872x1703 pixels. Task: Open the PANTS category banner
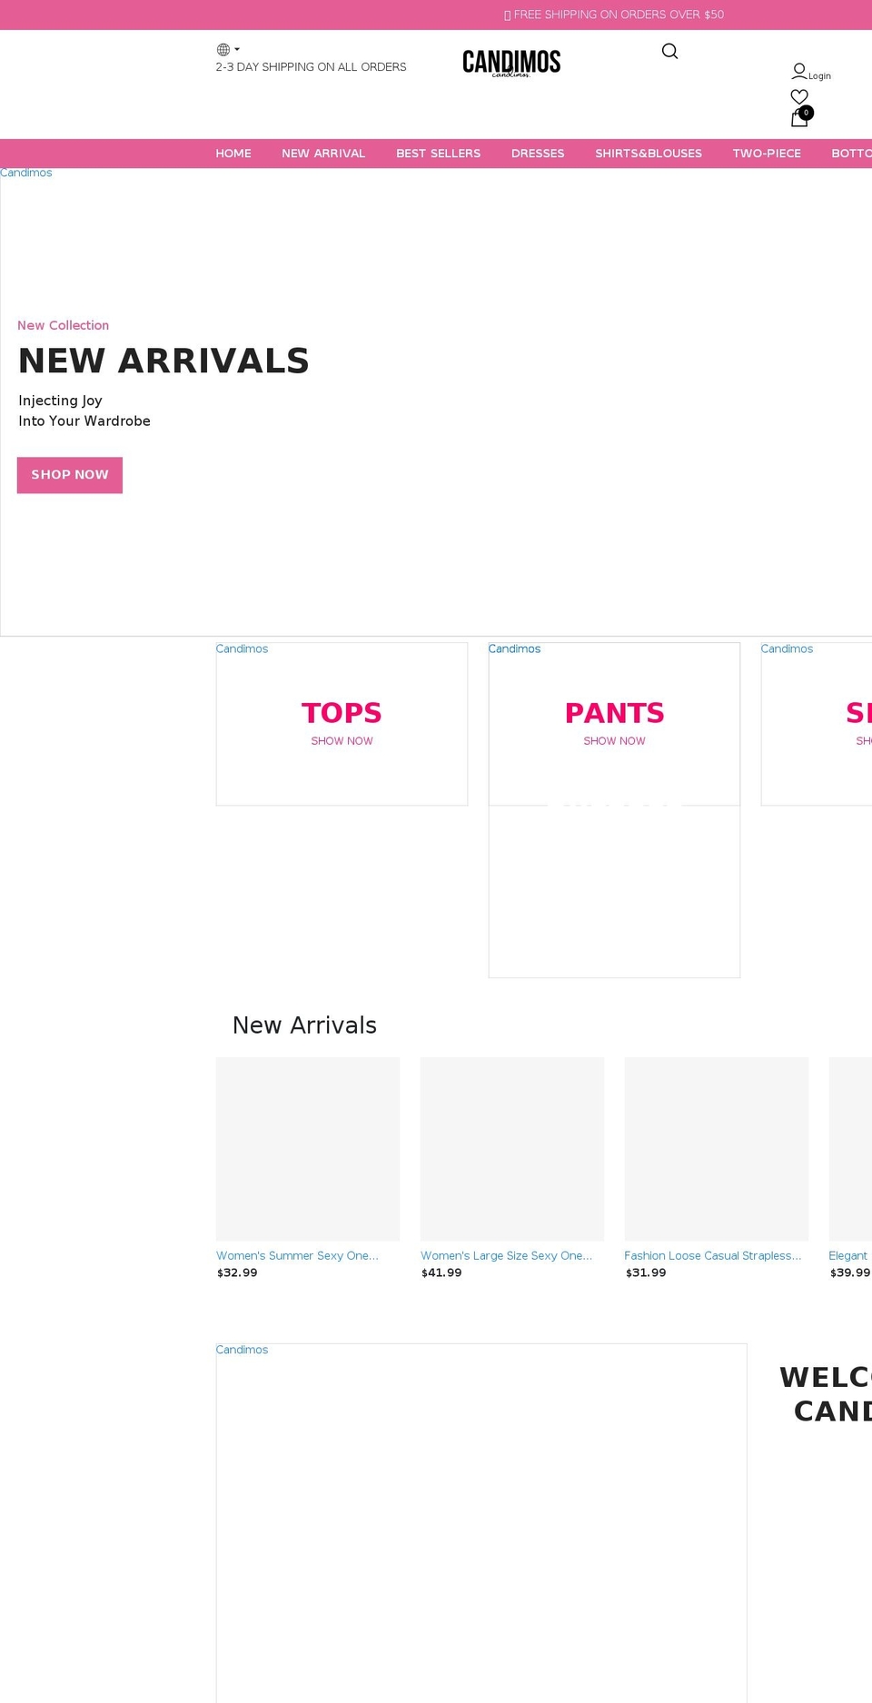click(x=614, y=724)
